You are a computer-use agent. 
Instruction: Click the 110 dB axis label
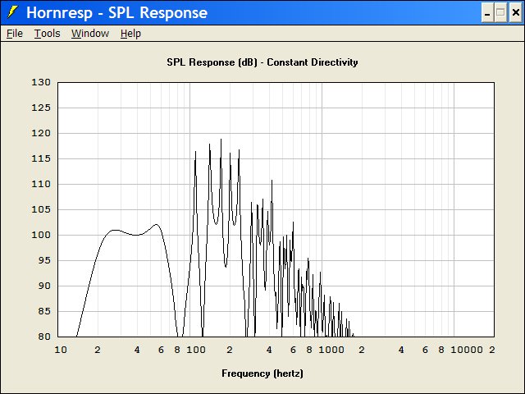pos(41,184)
